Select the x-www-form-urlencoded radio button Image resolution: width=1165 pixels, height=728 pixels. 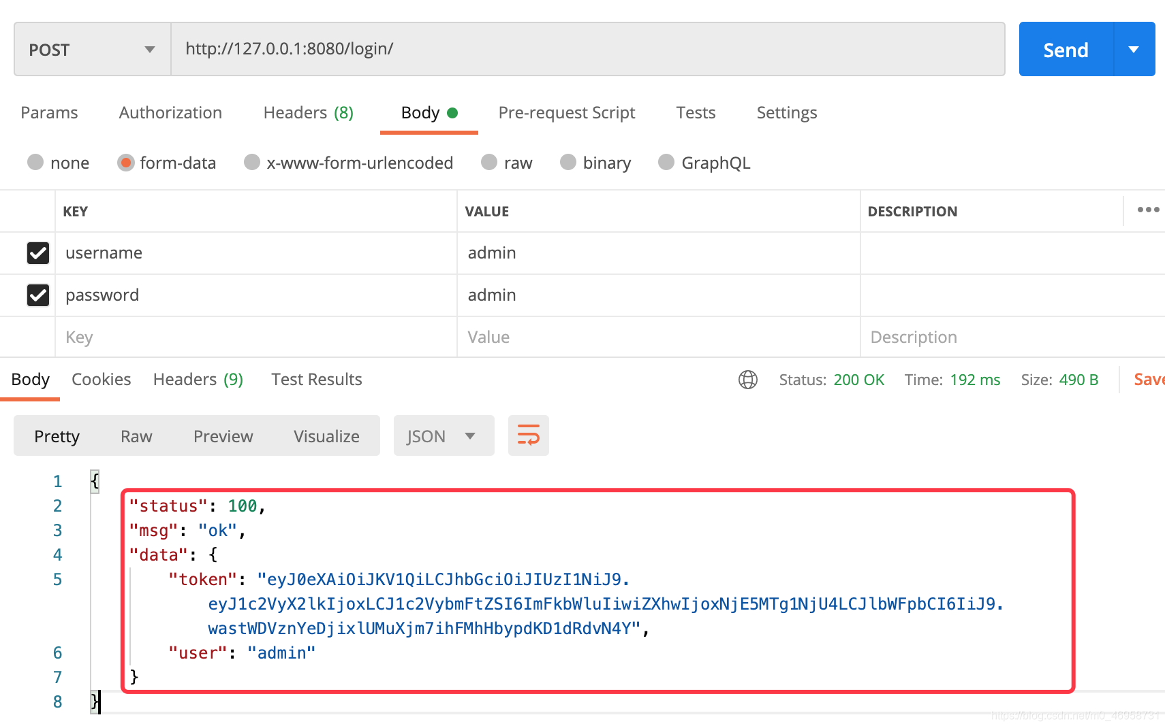tap(252, 162)
